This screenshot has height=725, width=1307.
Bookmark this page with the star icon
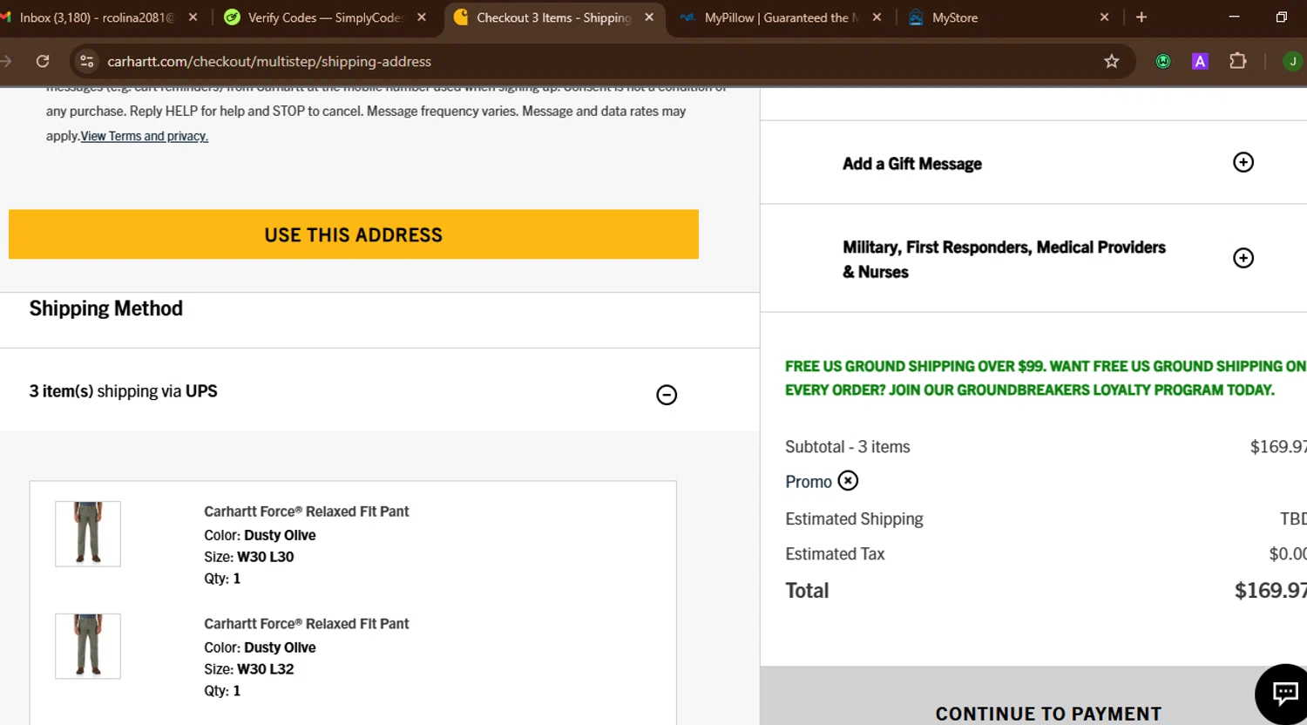tap(1111, 61)
